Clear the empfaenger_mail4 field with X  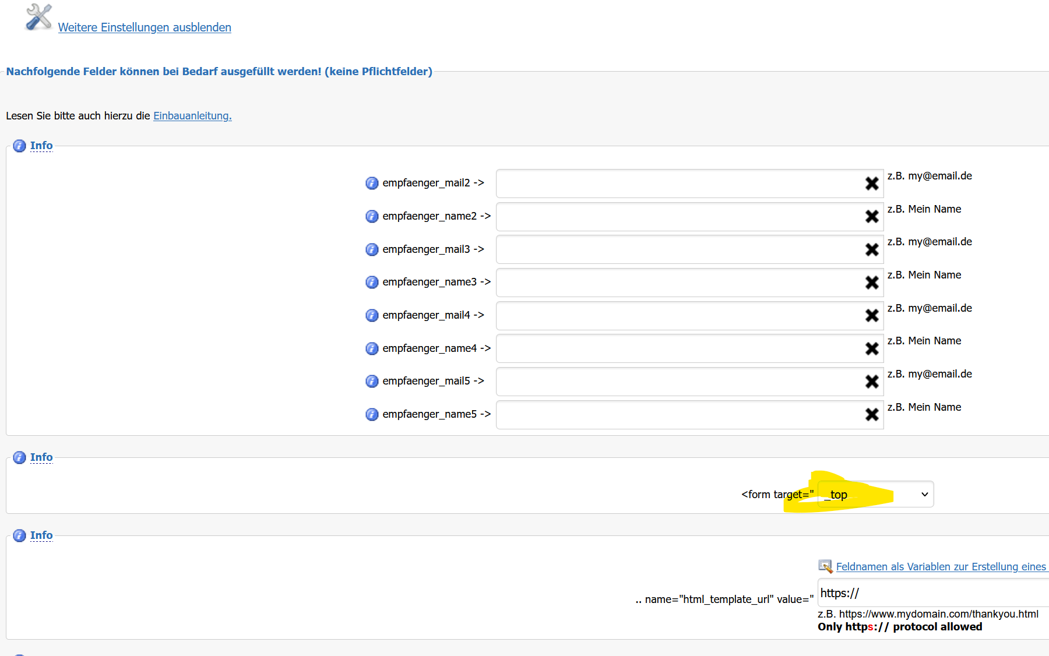point(871,316)
